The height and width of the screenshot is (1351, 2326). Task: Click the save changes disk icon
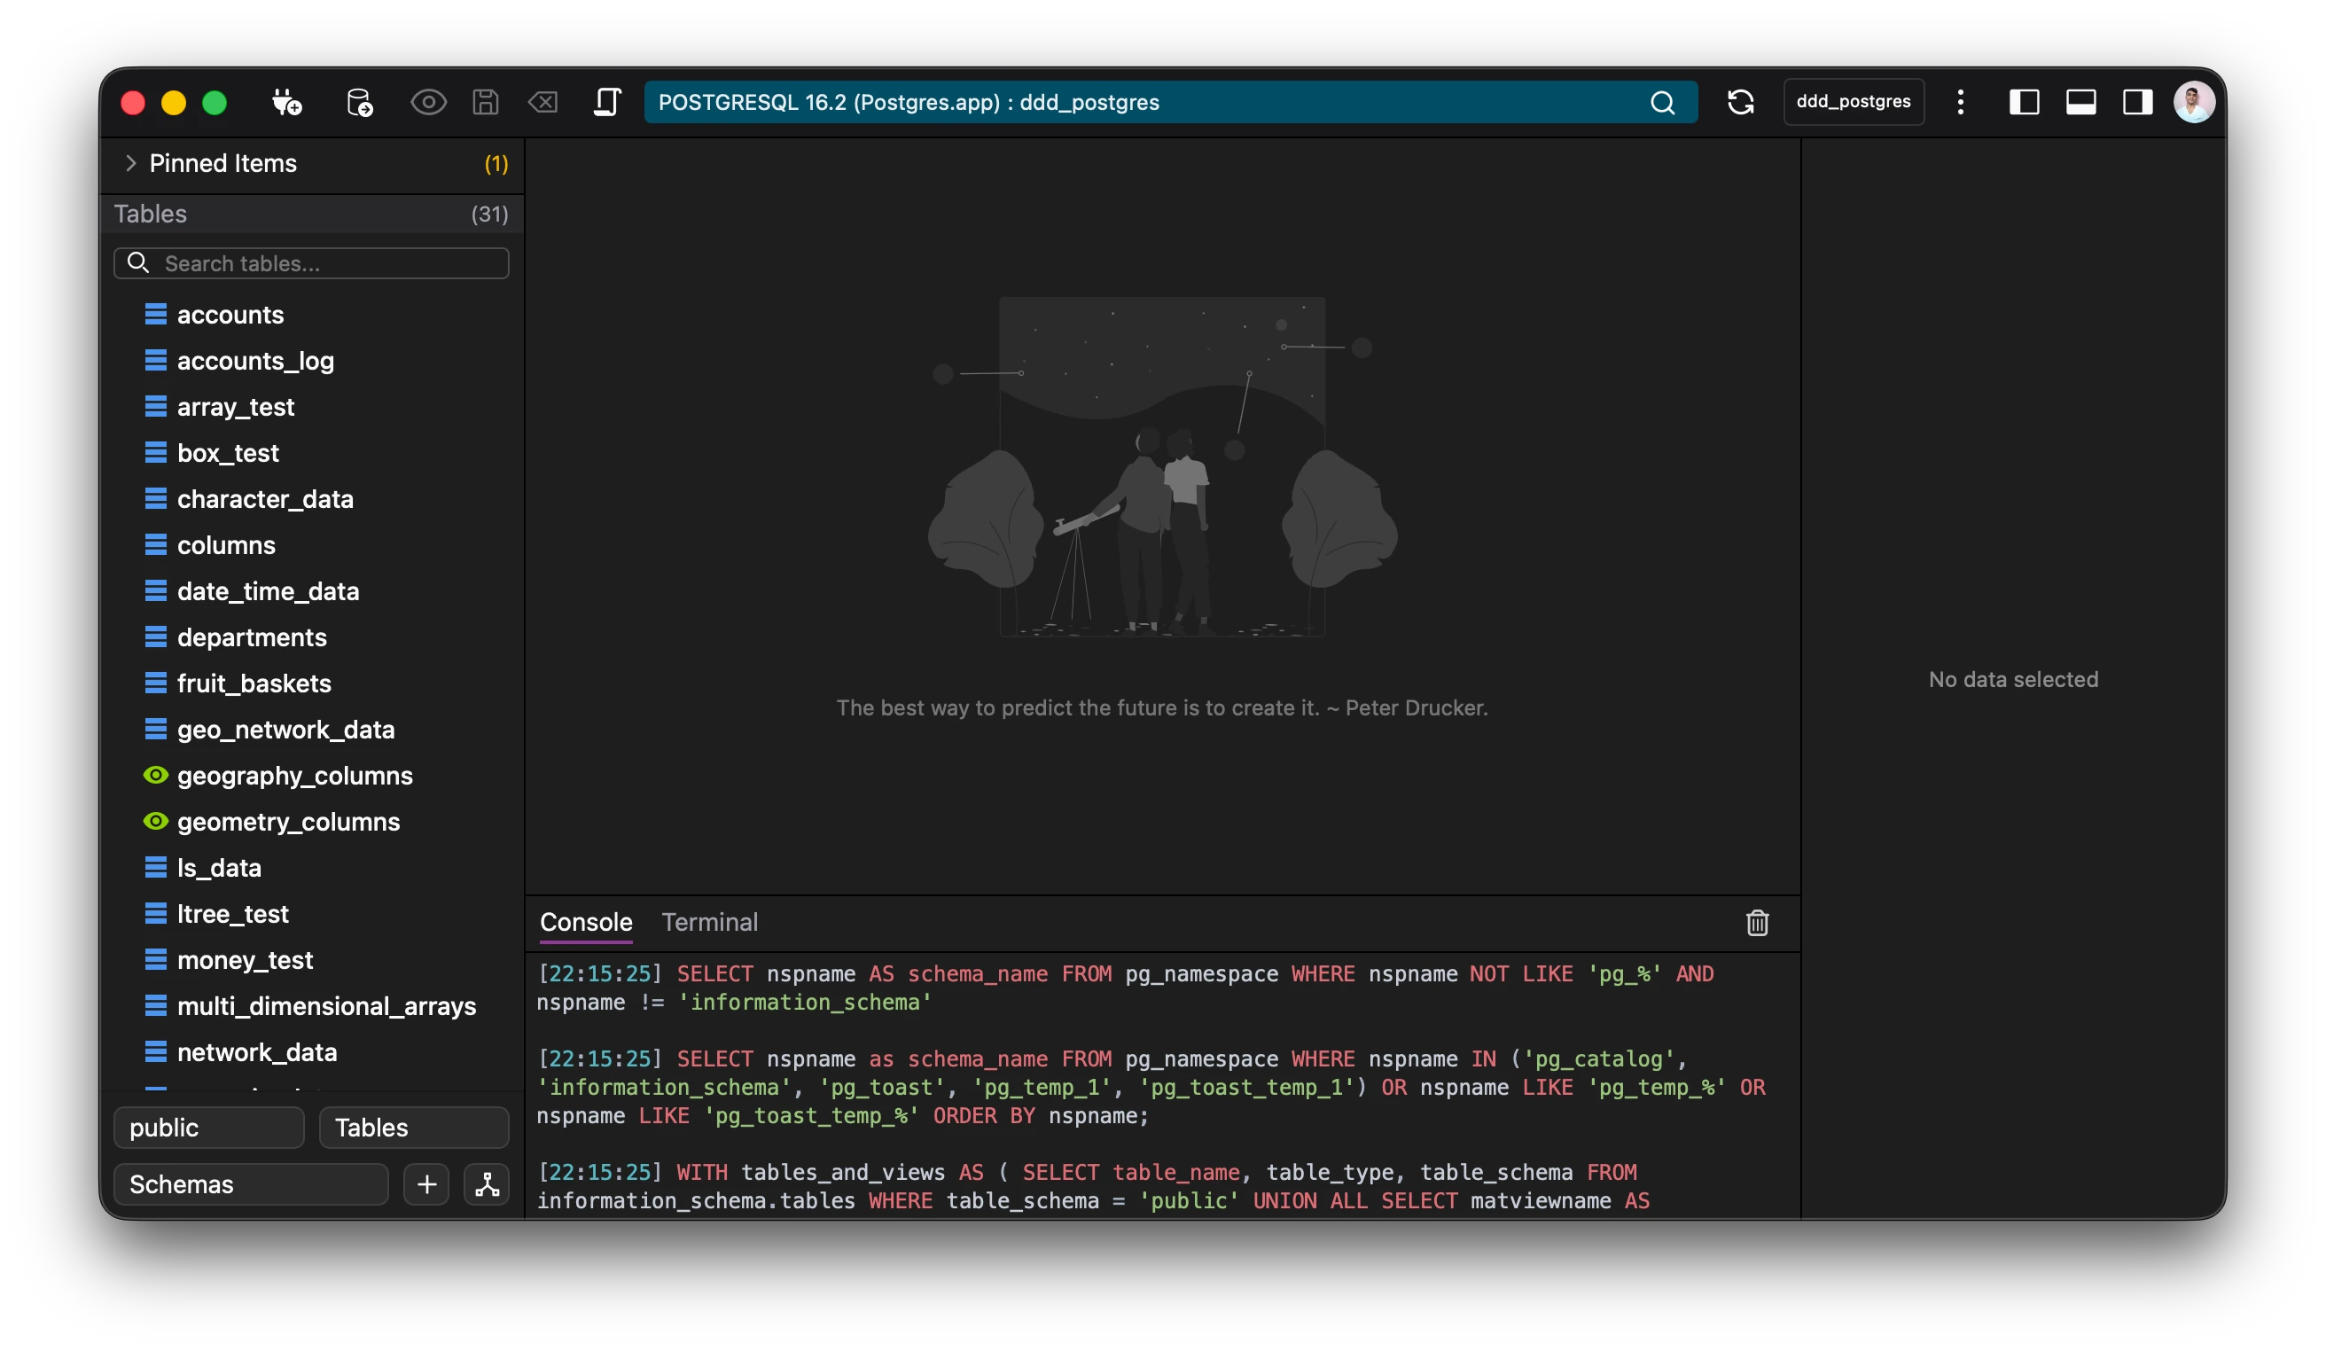point(486,103)
